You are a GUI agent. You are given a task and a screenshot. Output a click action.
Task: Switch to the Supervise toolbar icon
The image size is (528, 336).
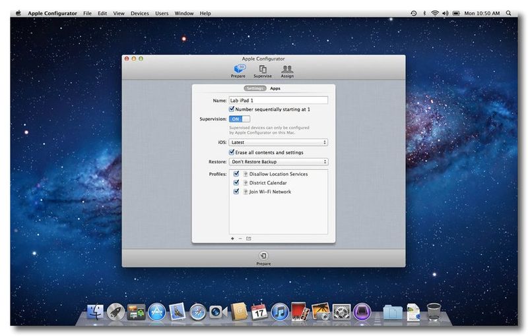[x=263, y=71]
